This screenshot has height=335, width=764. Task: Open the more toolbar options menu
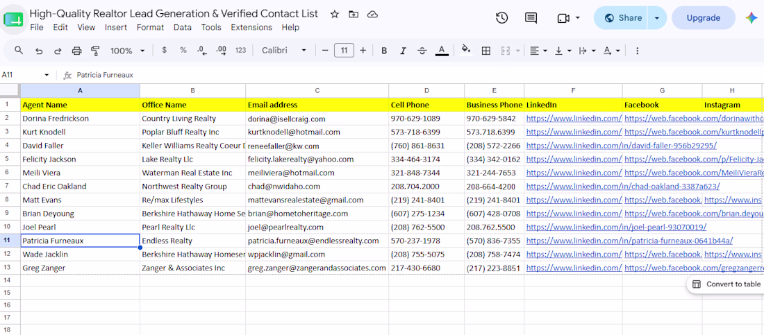coord(637,51)
